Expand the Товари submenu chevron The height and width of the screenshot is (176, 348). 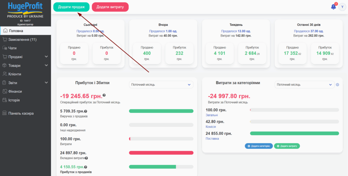46,65
